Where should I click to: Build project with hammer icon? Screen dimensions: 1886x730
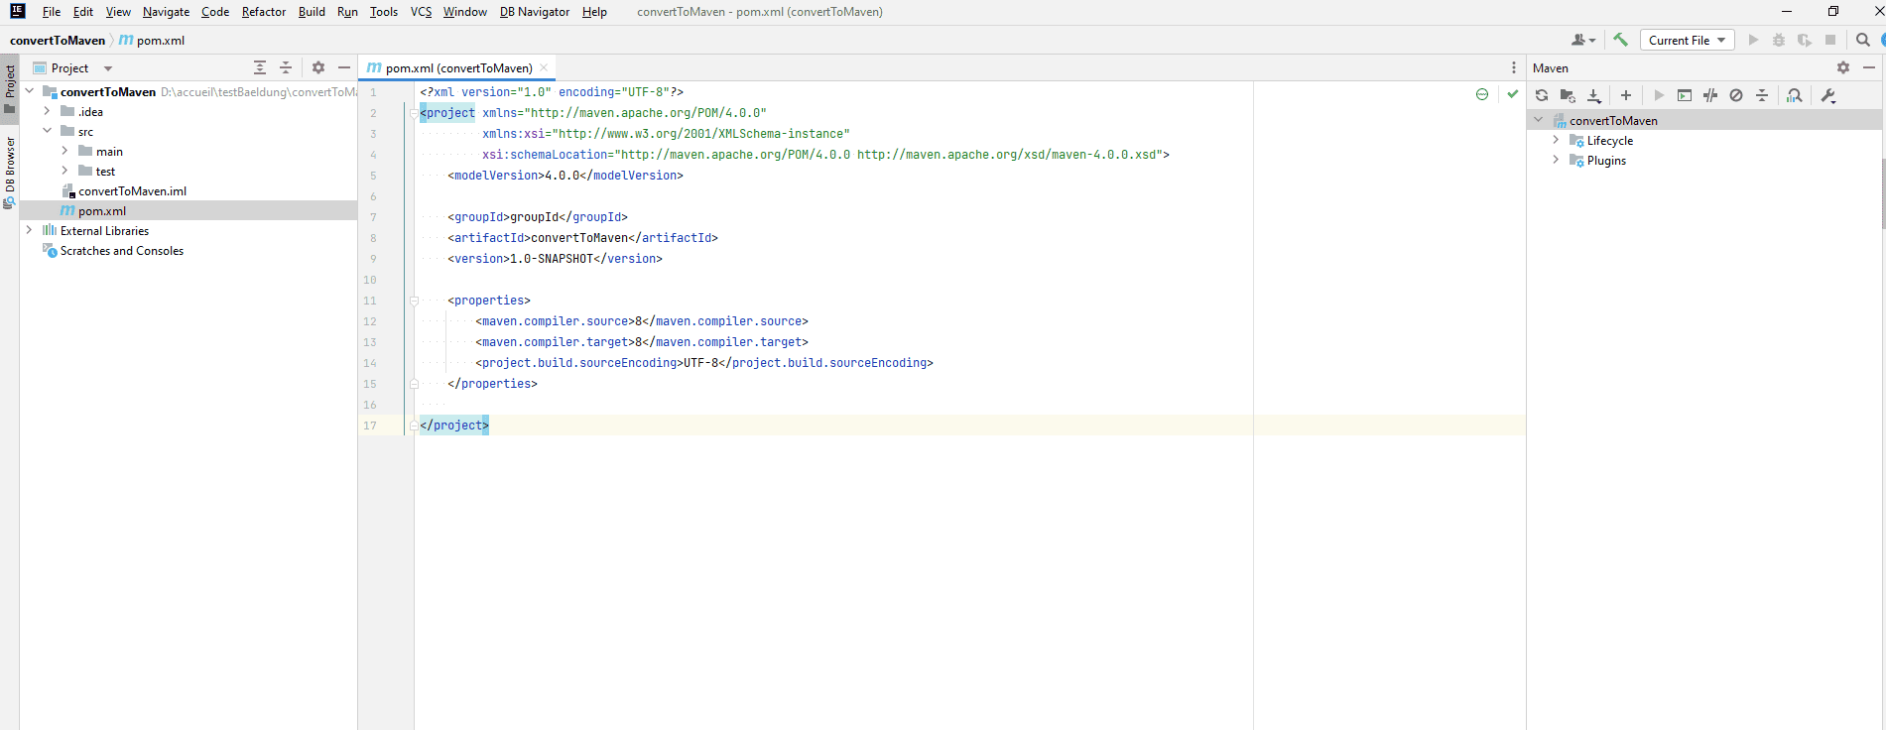coord(1620,40)
